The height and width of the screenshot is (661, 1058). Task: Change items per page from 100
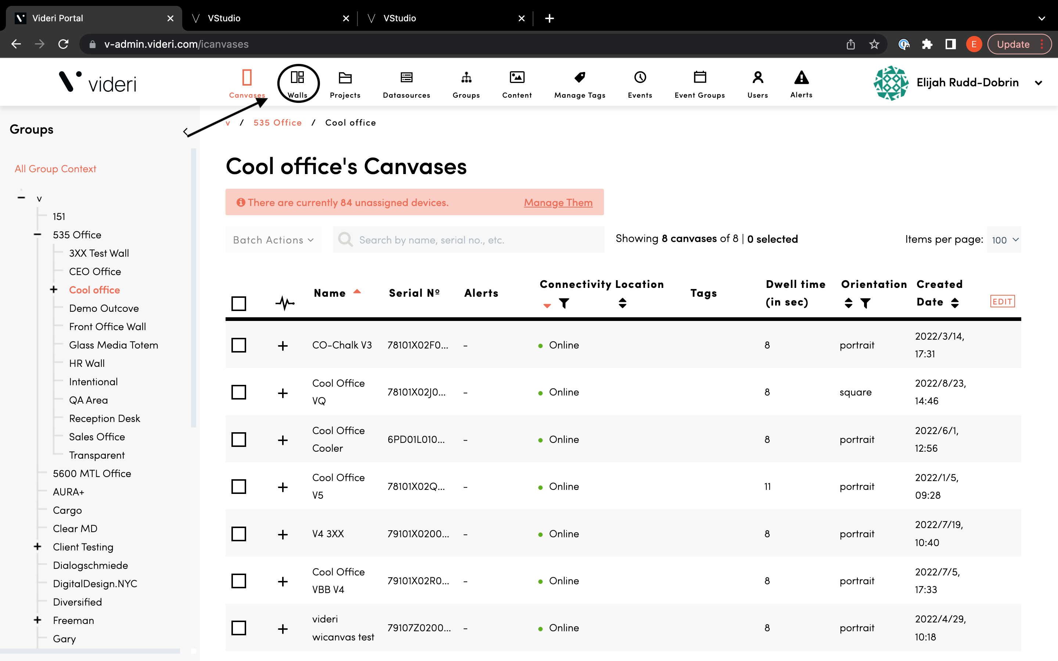tap(1004, 239)
